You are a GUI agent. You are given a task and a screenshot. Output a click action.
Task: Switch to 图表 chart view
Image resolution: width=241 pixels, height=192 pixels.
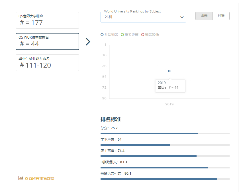pos(204,16)
